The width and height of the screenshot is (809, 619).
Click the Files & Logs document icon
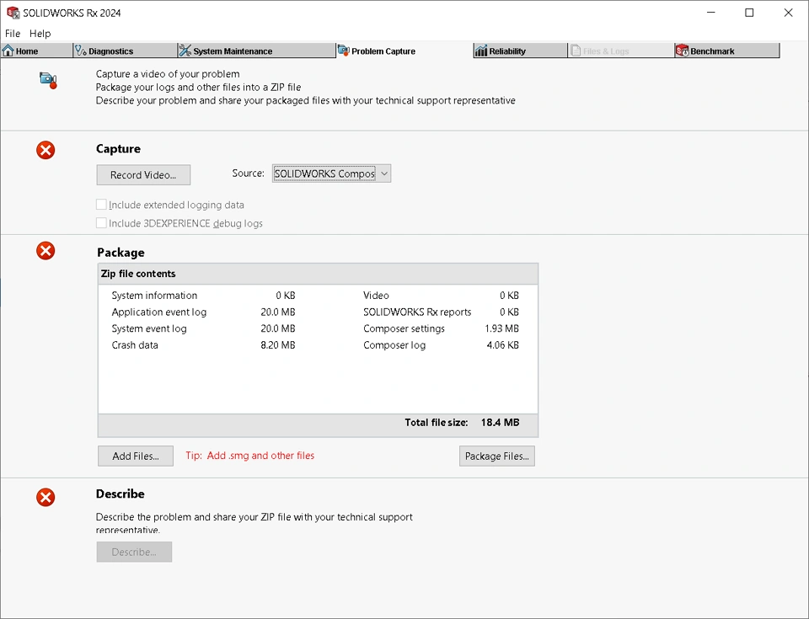click(x=576, y=51)
